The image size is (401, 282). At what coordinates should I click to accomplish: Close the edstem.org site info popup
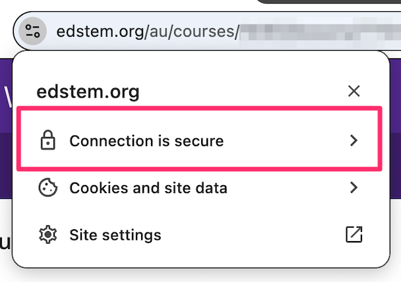click(354, 91)
